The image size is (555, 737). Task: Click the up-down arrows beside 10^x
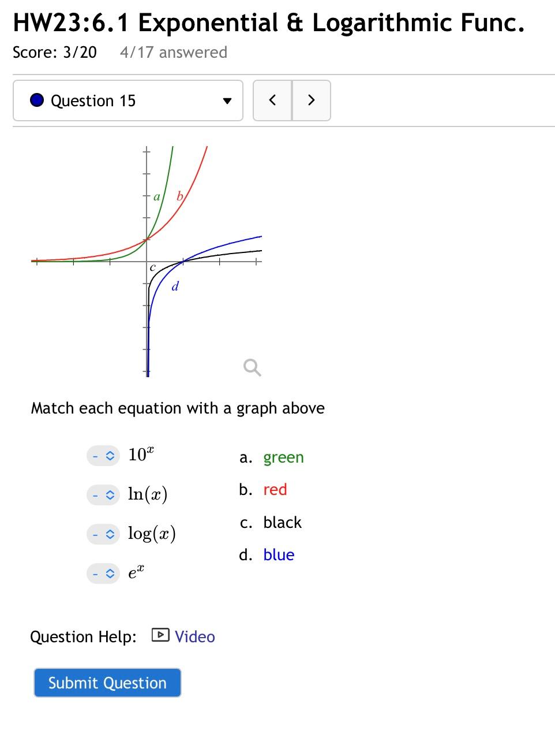(110, 456)
